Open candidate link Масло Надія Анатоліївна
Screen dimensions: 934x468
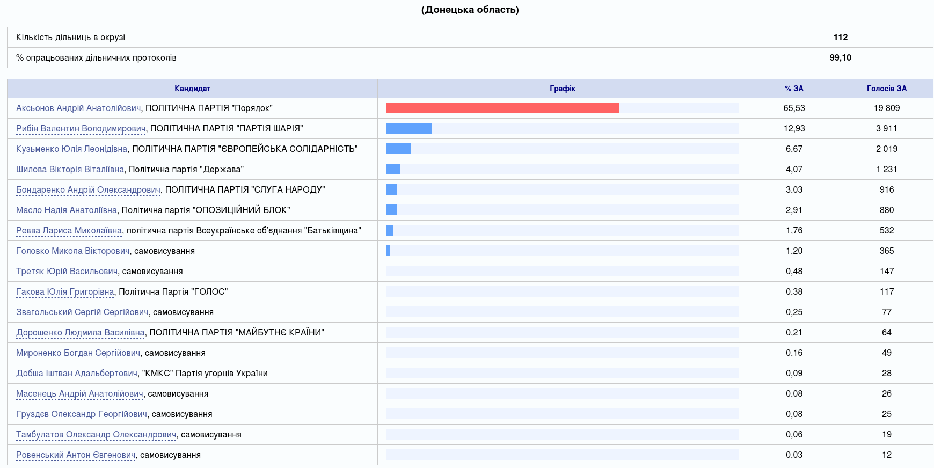(x=67, y=210)
